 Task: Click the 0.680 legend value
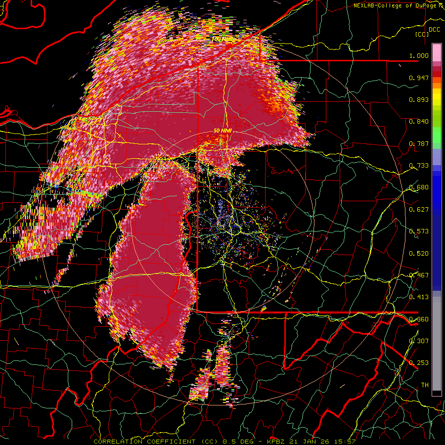[x=419, y=187]
